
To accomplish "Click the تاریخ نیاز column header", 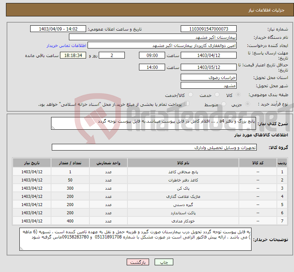I will point(32,163).
